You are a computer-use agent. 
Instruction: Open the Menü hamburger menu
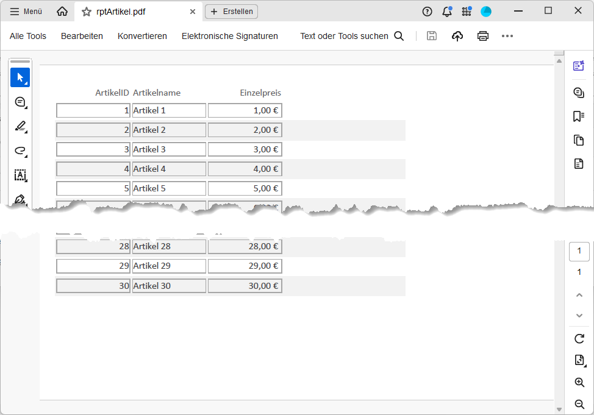[26, 12]
